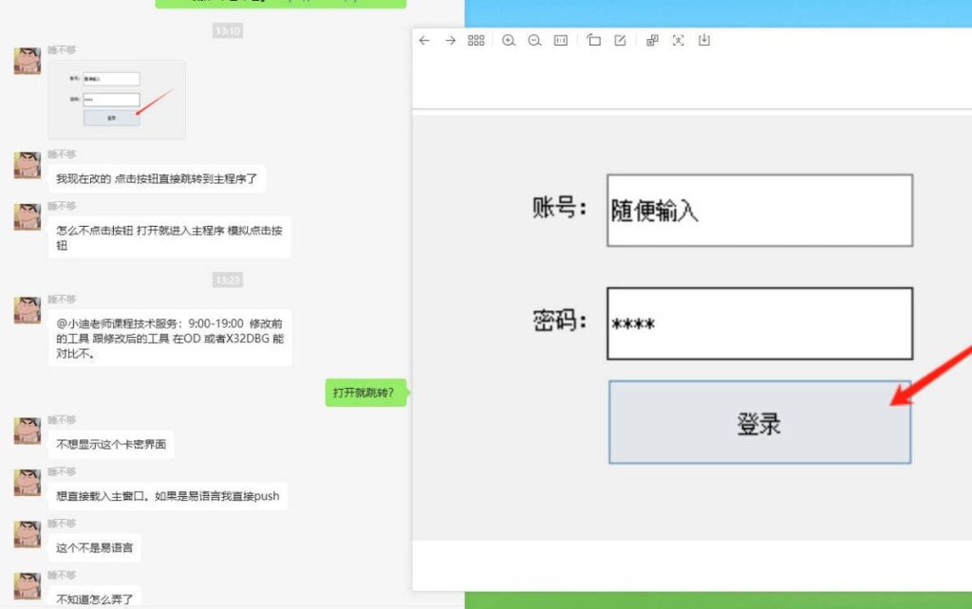The image size is (972, 609).
Task: Rotate the image with the rotate icon
Action: (593, 41)
